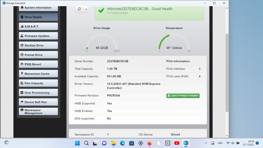Start Device Self-Test page
The height and width of the screenshot is (148, 263).
tap(38, 102)
